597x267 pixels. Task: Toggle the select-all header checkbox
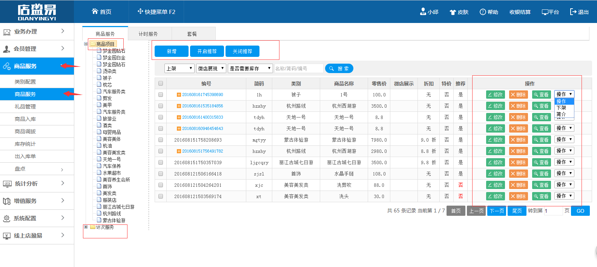pos(161,83)
